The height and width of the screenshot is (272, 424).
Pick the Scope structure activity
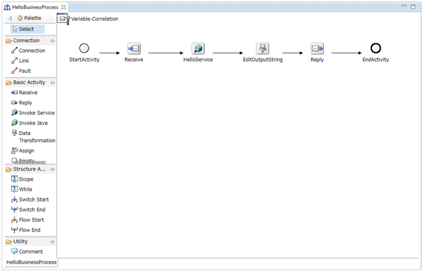[22, 179]
